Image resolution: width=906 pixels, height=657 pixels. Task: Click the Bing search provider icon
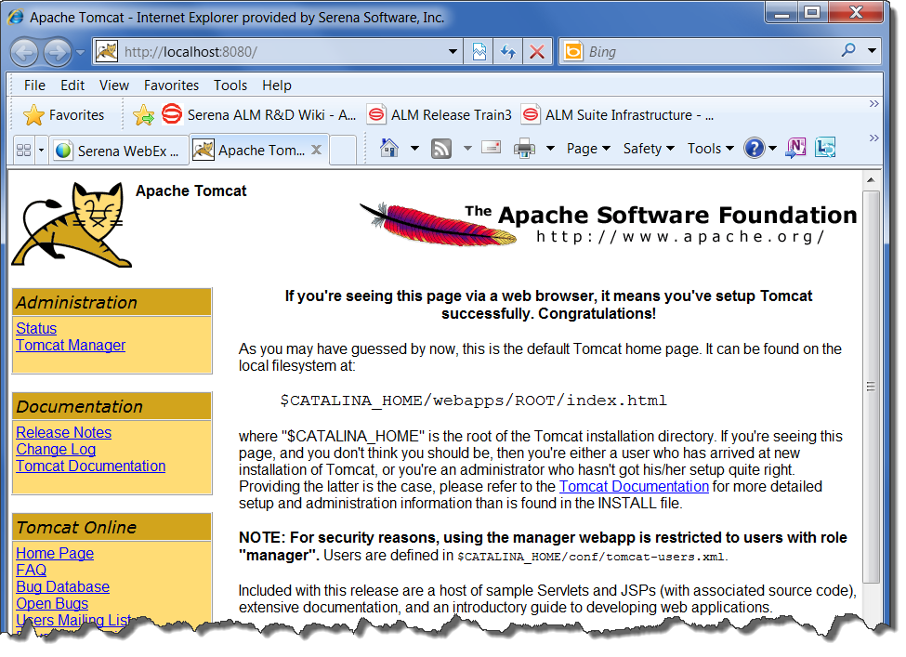[x=573, y=52]
